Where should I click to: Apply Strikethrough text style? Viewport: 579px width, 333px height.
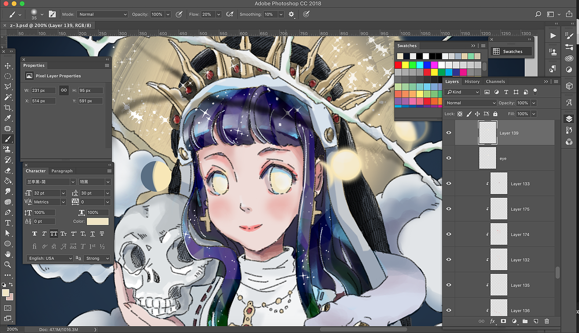click(x=102, y=234)
